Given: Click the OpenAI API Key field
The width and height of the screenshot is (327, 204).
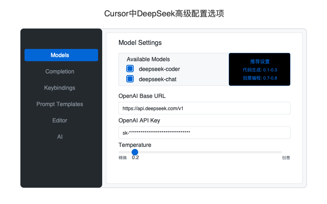Looking at the screenshot, I should coord(204,133).
